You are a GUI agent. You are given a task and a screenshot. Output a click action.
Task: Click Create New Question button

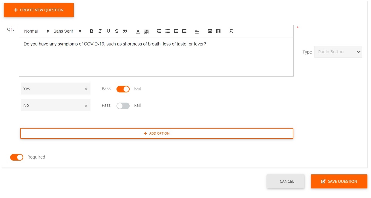pos(39,10)
